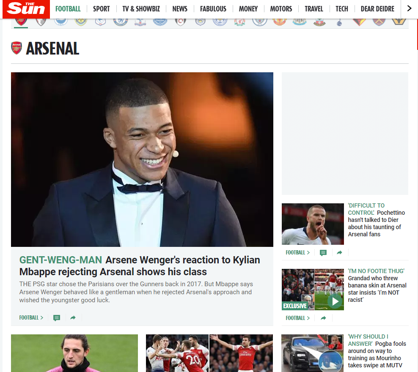Open the MOTORS nav tab

click(x=281, y=9)
